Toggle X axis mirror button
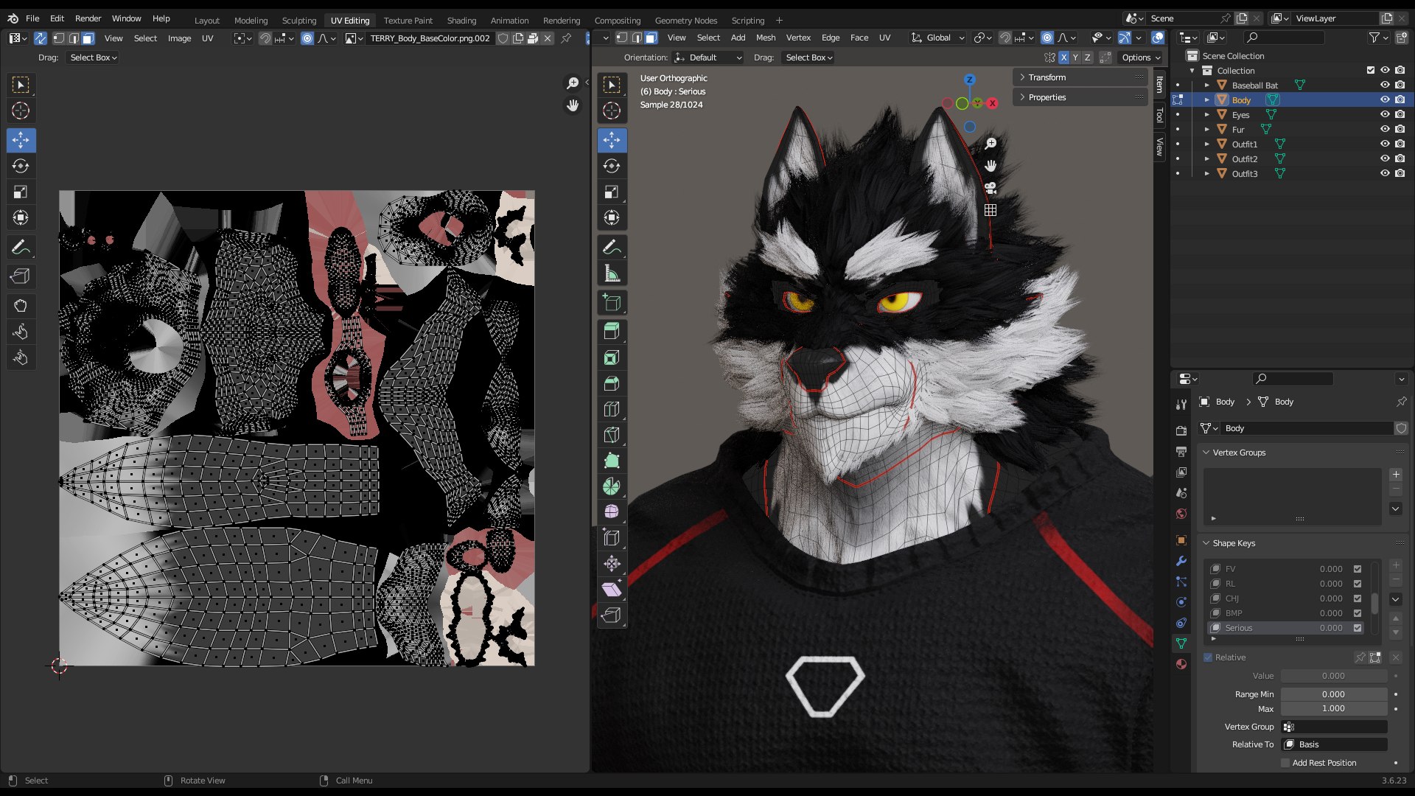 [1063, 57]
